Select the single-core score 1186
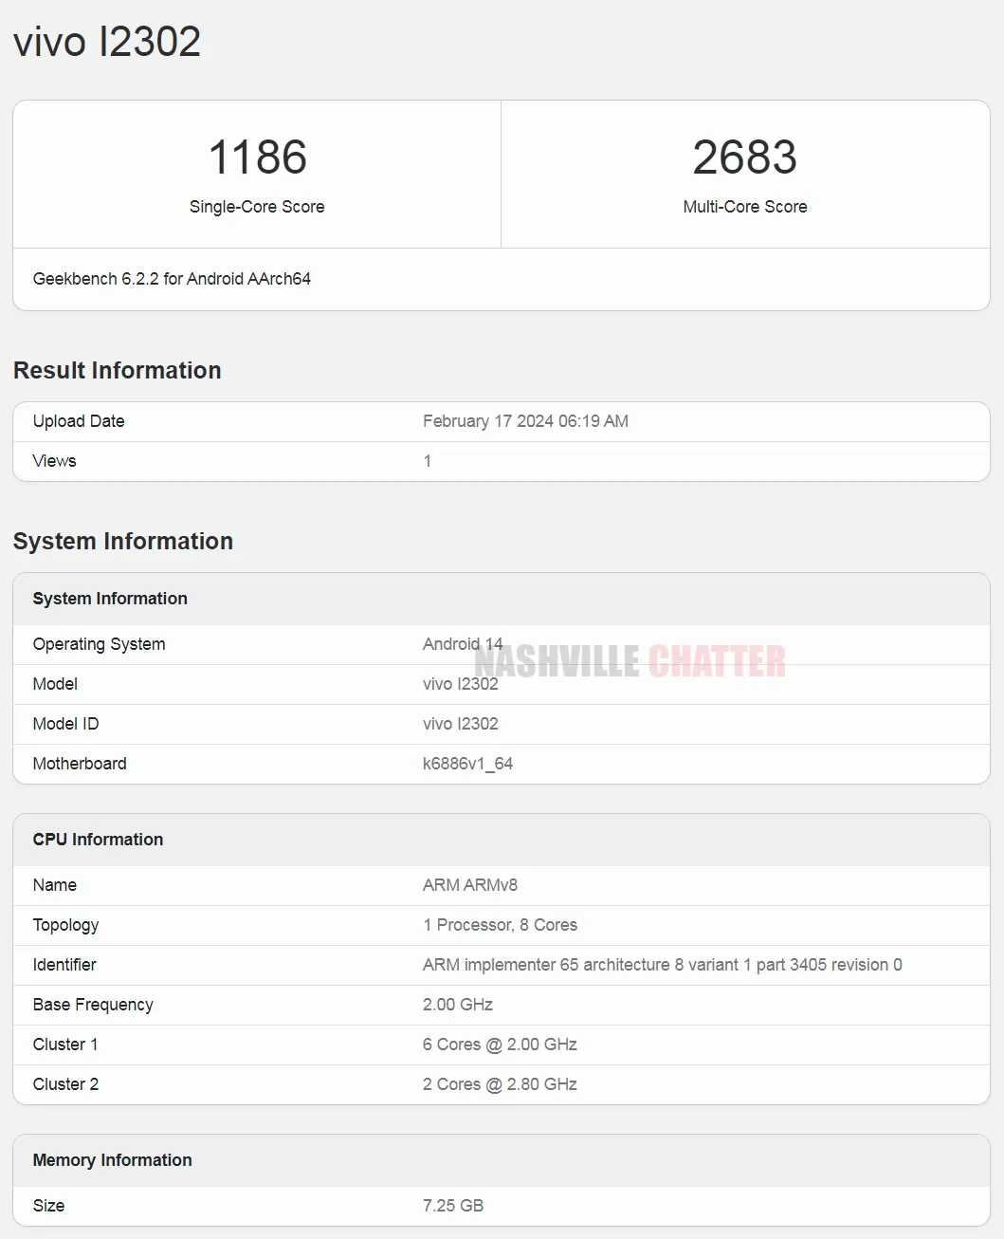Image resolution: width=1004 pixels, height=1239 pixels. (x=257, y=157)
